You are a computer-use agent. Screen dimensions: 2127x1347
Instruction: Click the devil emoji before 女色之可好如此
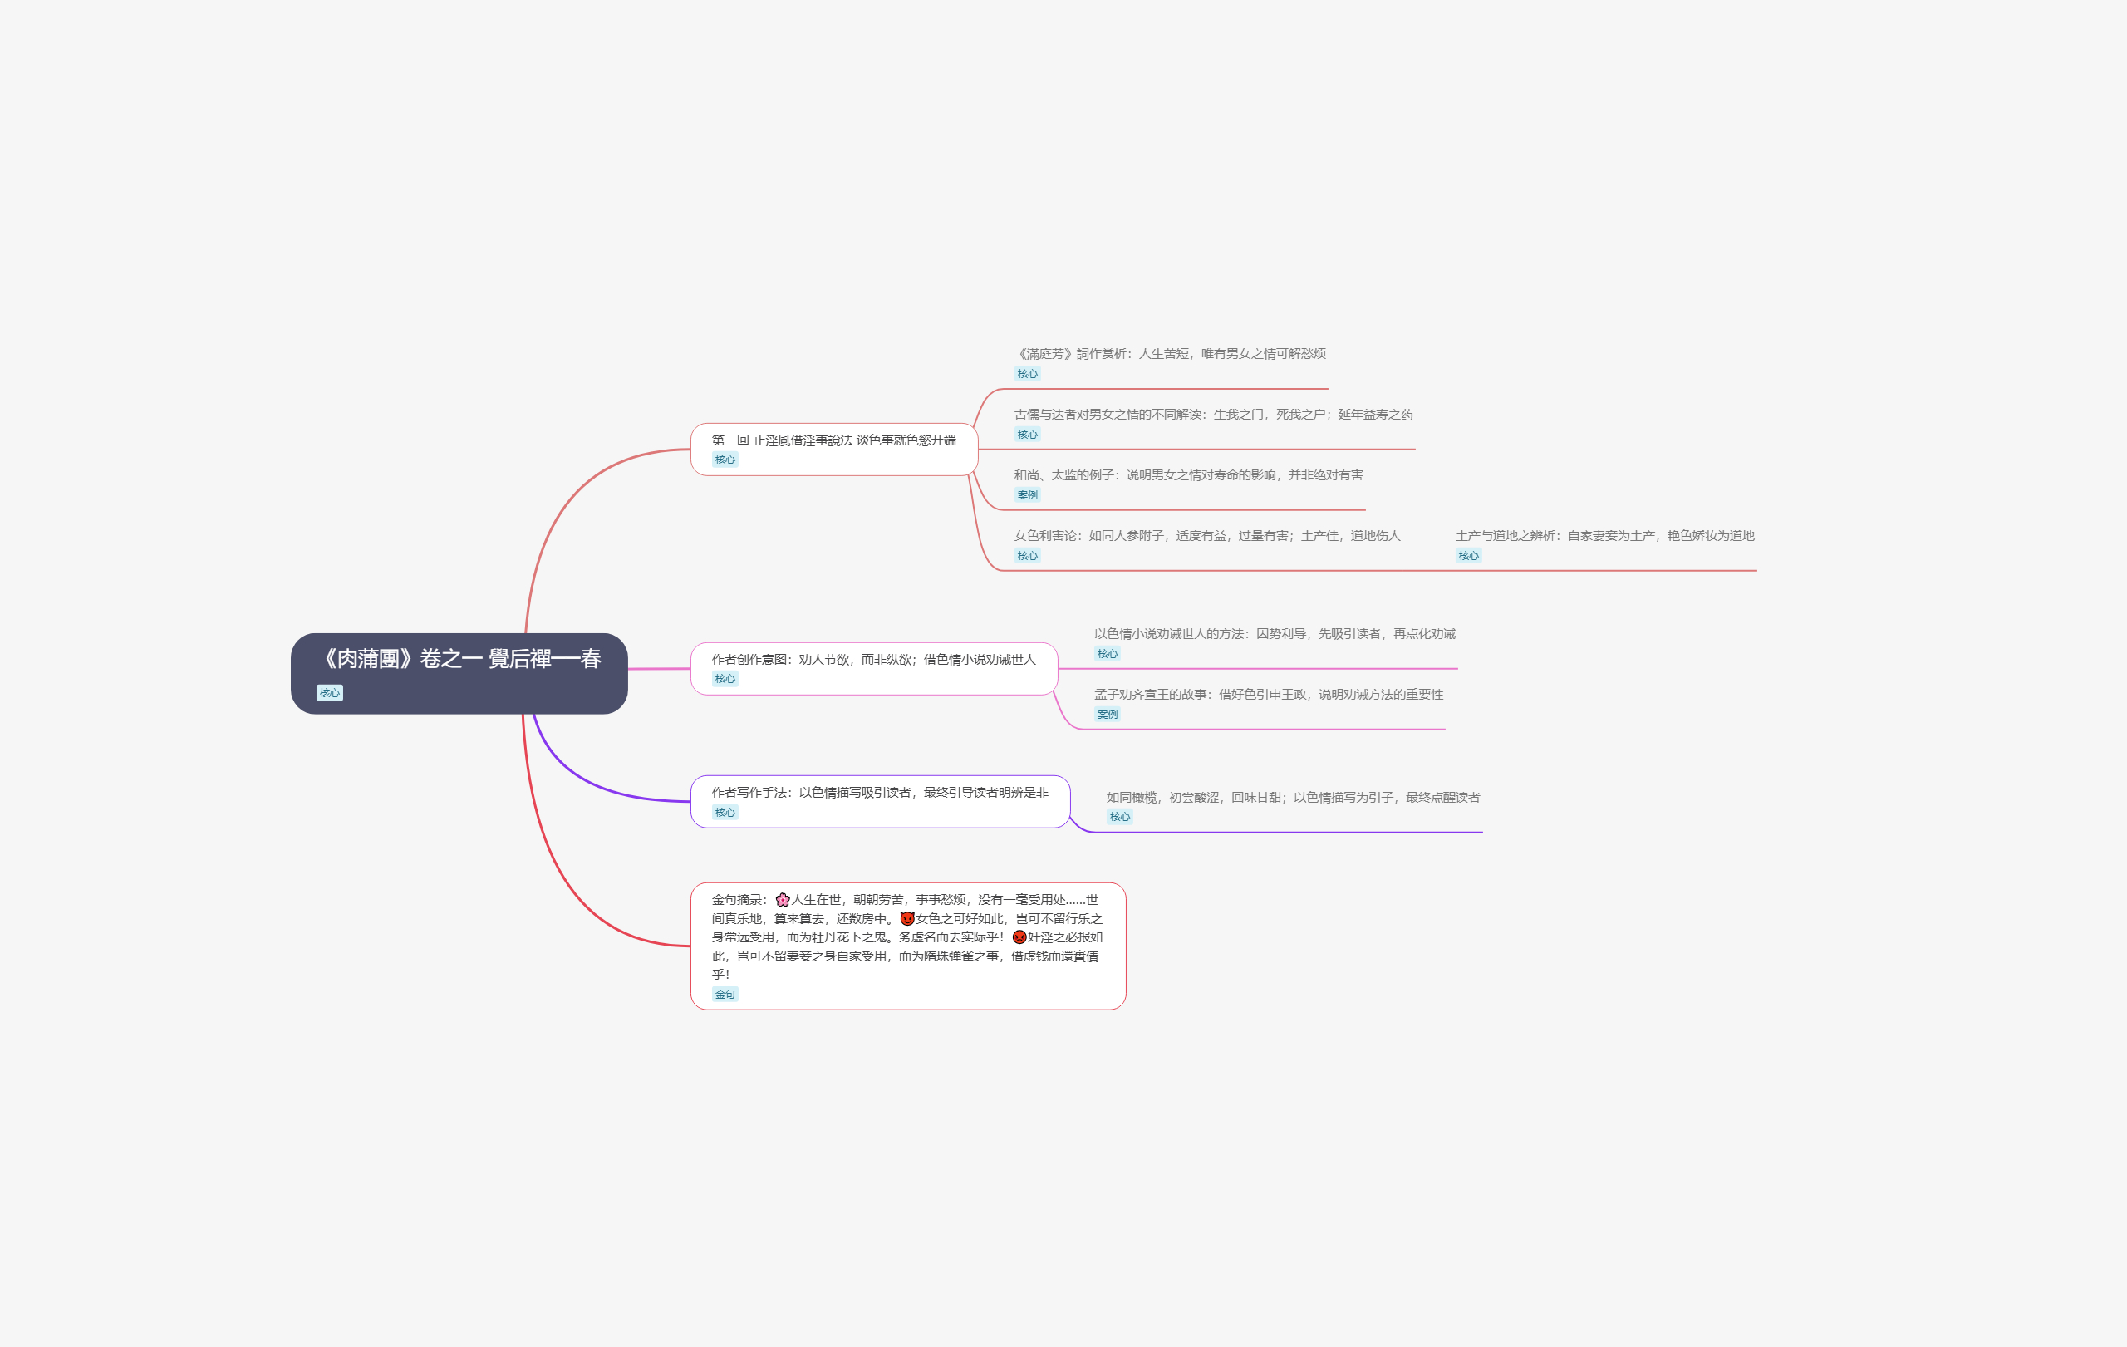(x=906, y=918)
